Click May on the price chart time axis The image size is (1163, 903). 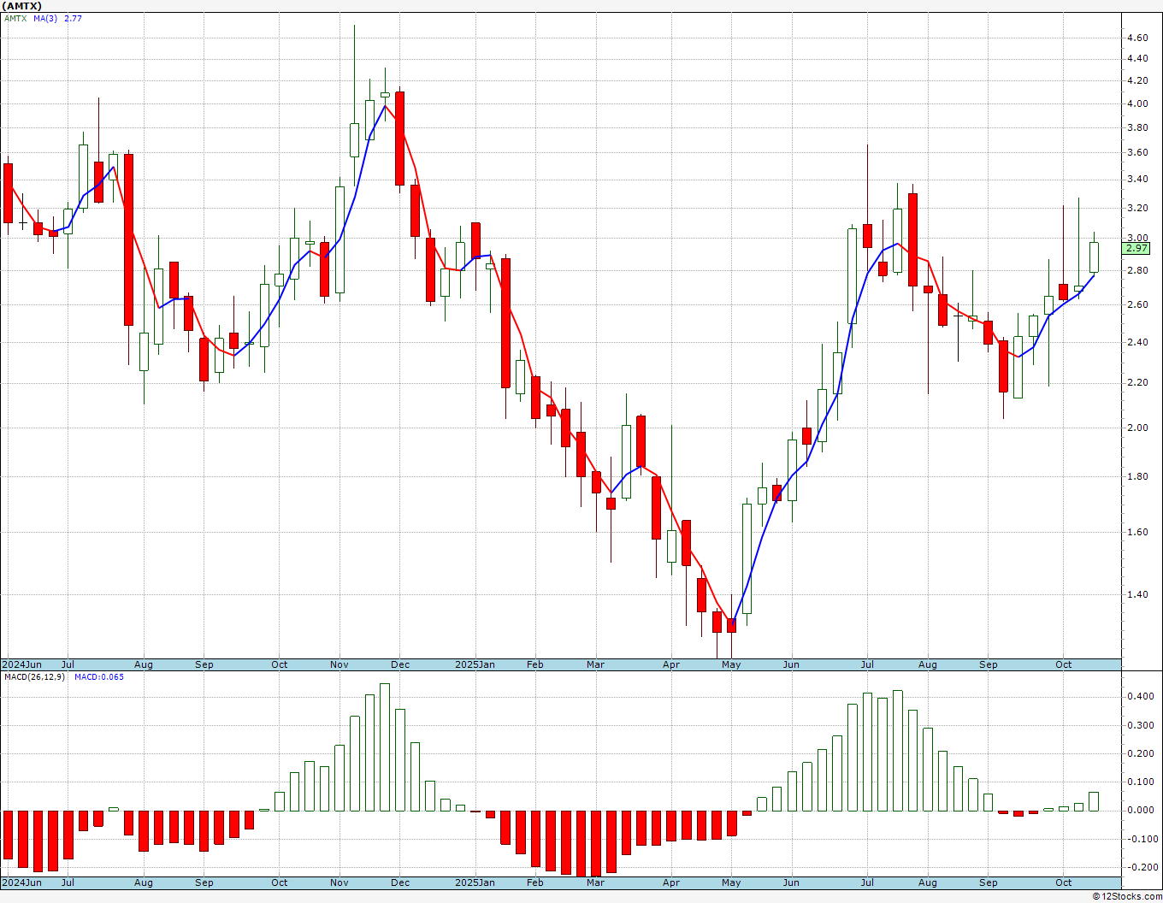(x=731, y=664)
